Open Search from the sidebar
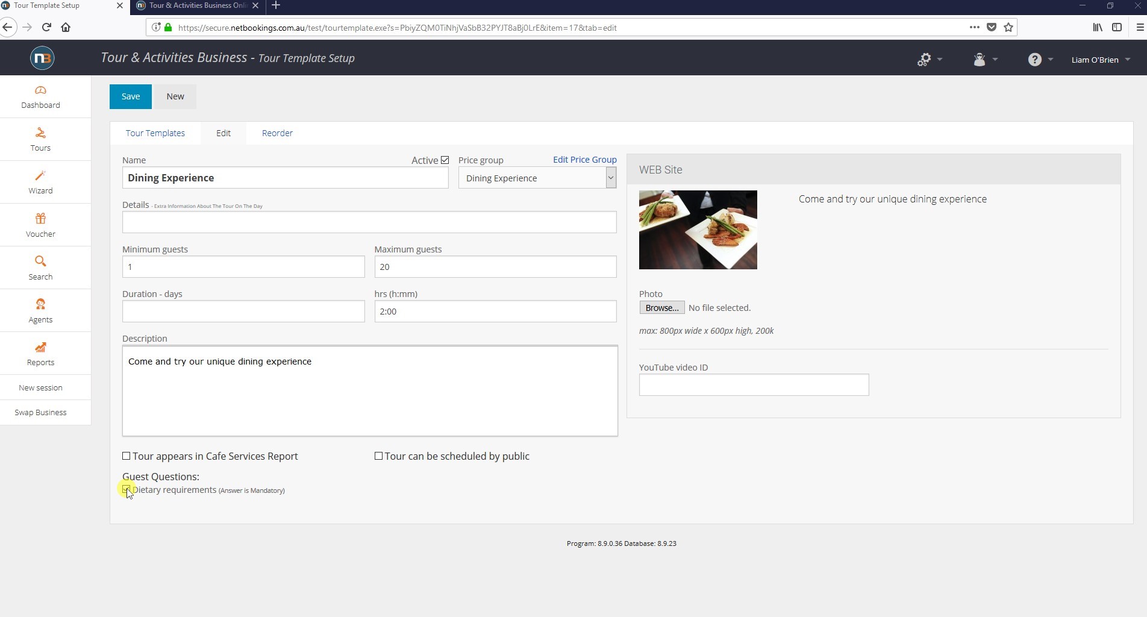Screen dimensions: 1147x617 (x=40, y=268)
